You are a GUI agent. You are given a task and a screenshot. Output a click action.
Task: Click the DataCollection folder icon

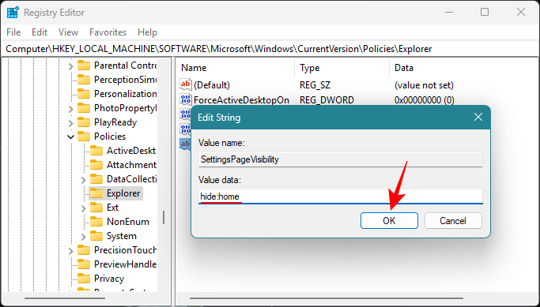point(96,179)
